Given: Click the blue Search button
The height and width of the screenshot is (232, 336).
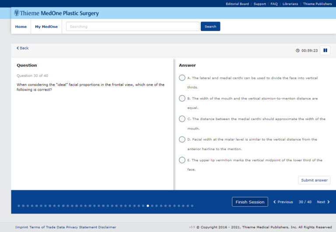Looking at the screenshot, I should coord(210,27).
